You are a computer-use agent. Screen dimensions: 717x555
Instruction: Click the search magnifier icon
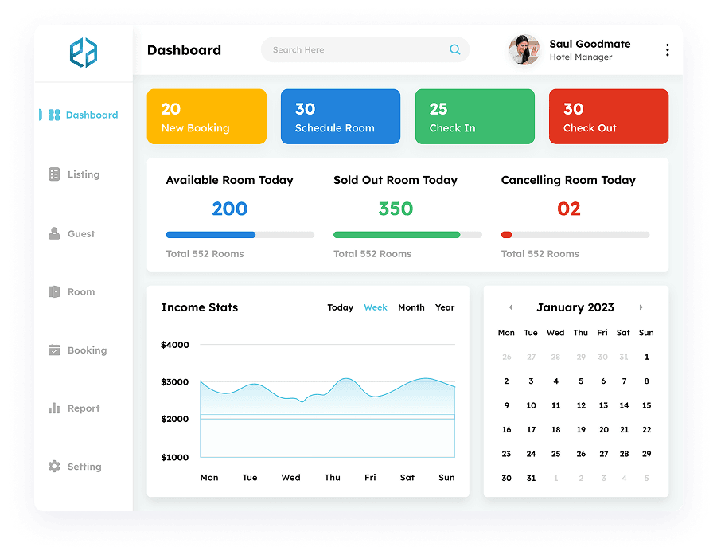455,49
